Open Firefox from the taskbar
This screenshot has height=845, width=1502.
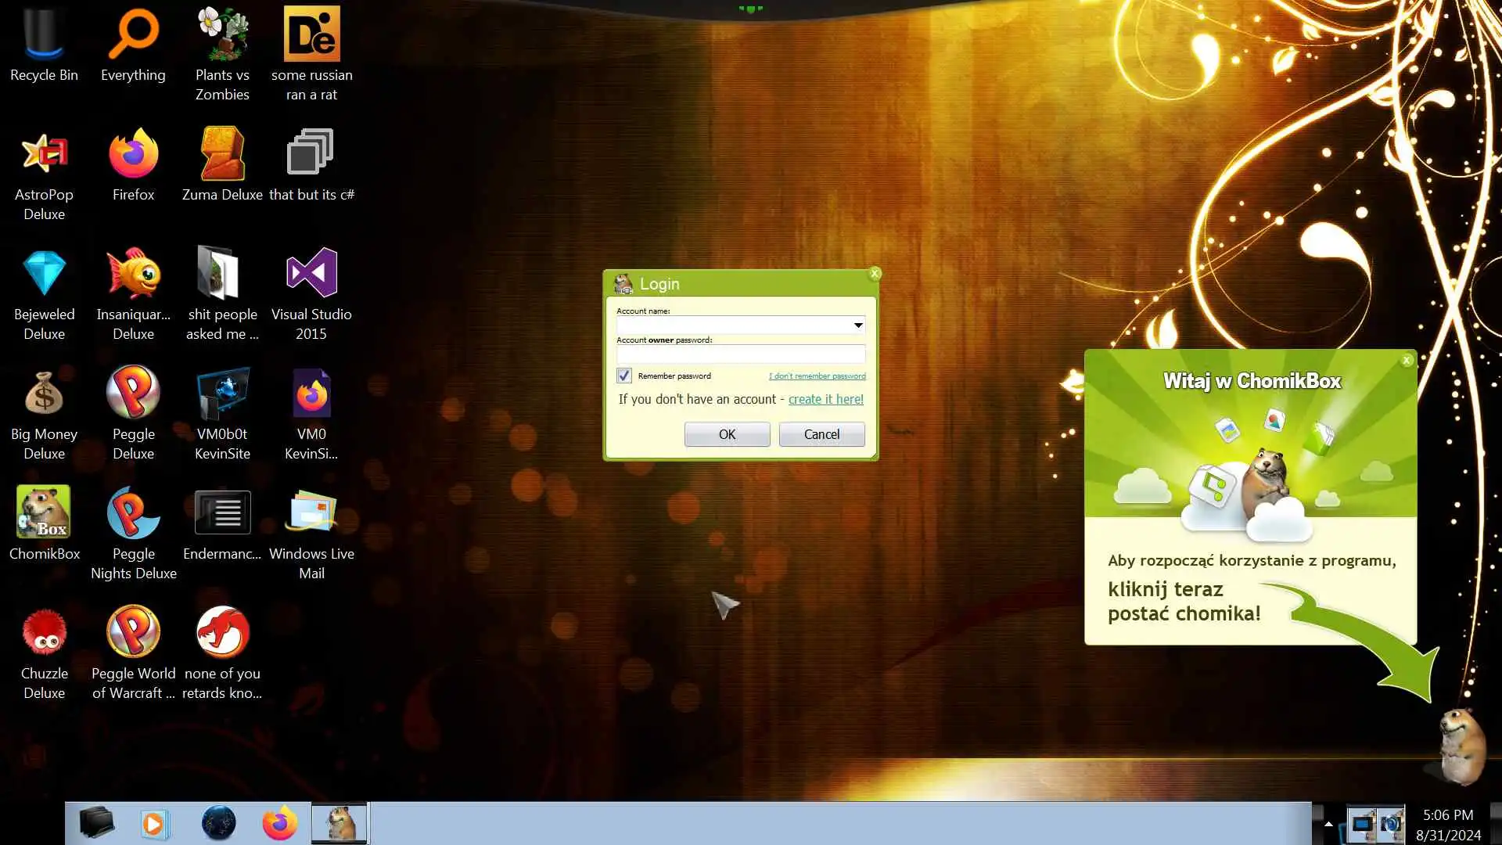click(x=279, y=823)
